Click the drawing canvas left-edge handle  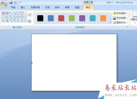coord(32,63)
